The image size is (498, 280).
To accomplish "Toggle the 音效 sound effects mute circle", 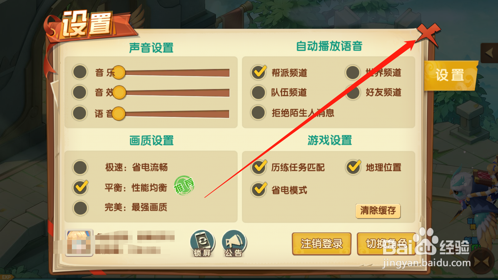I will point(80,92).
